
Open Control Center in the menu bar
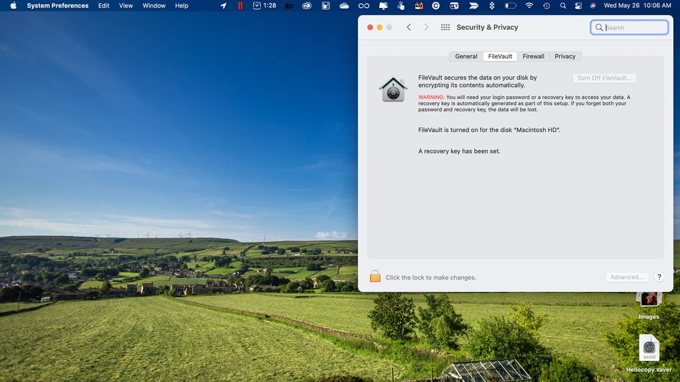click(x=578, y=5)
